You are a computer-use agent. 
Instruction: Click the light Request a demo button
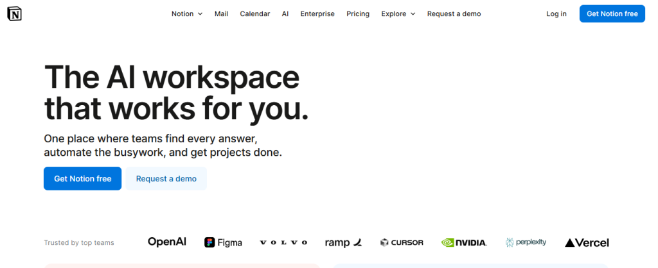coord(166,178)
